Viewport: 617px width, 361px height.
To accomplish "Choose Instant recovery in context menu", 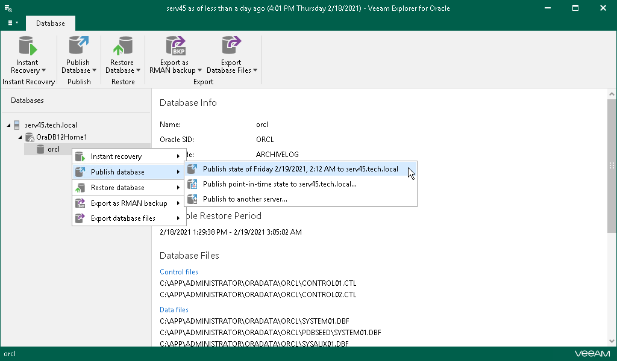I will [128, 156].
